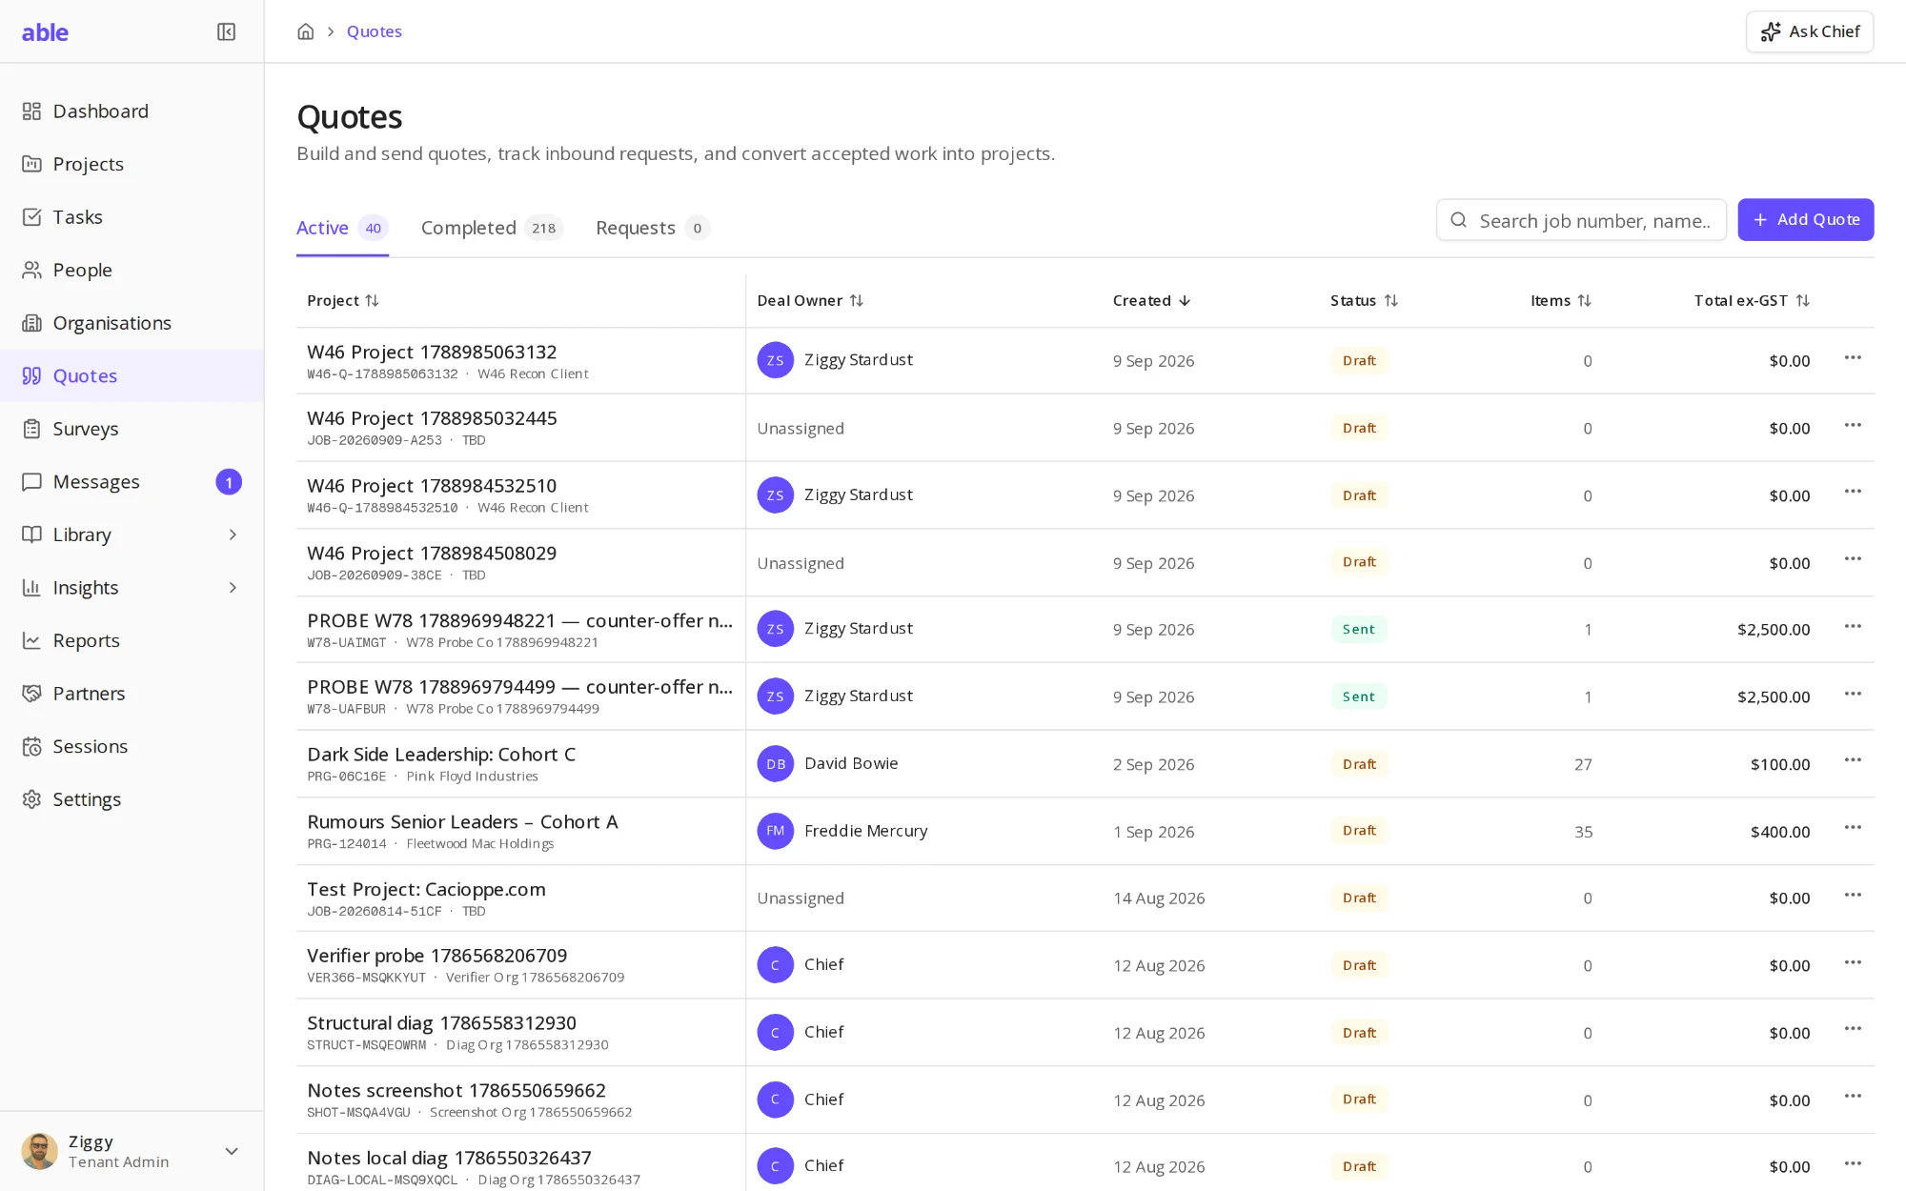Viewport: 1906px width, 1191px height.
Task: Click the Quotes breadcrumb link
Action: tap(374, 31)
